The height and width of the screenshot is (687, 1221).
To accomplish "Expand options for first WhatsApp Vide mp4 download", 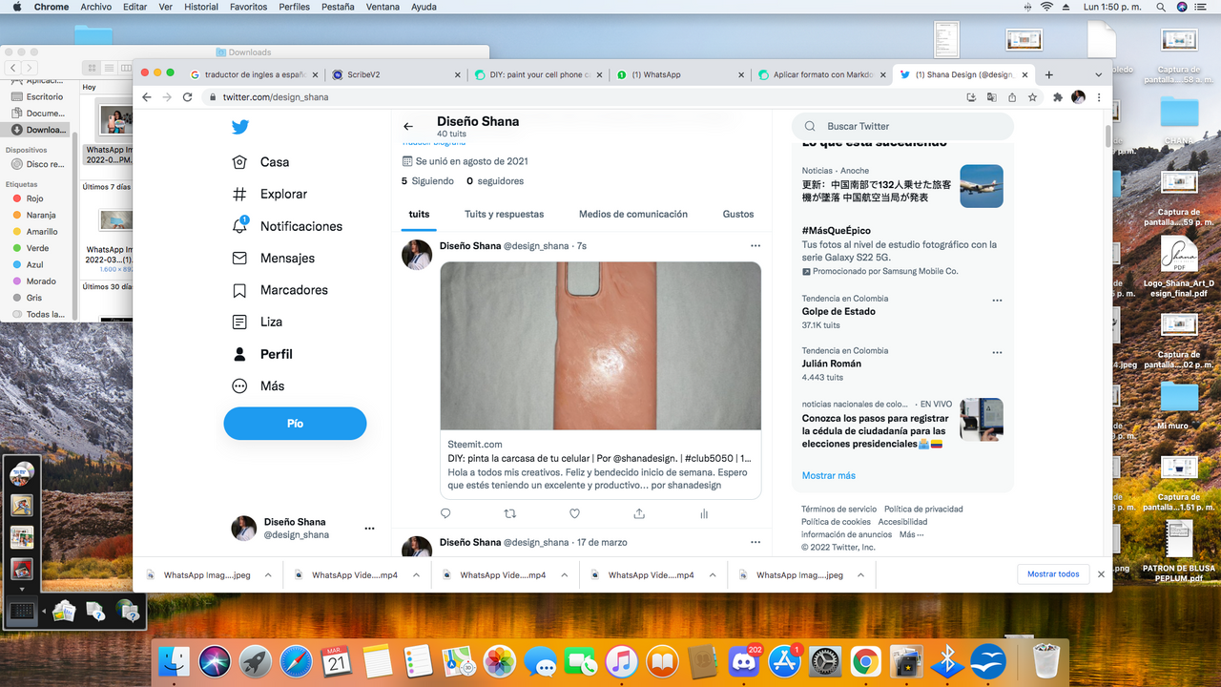I will 417,575.
